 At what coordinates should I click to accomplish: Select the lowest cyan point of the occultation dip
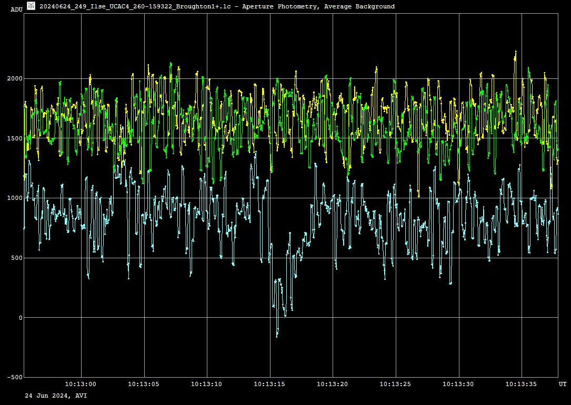tap(277, 337)
